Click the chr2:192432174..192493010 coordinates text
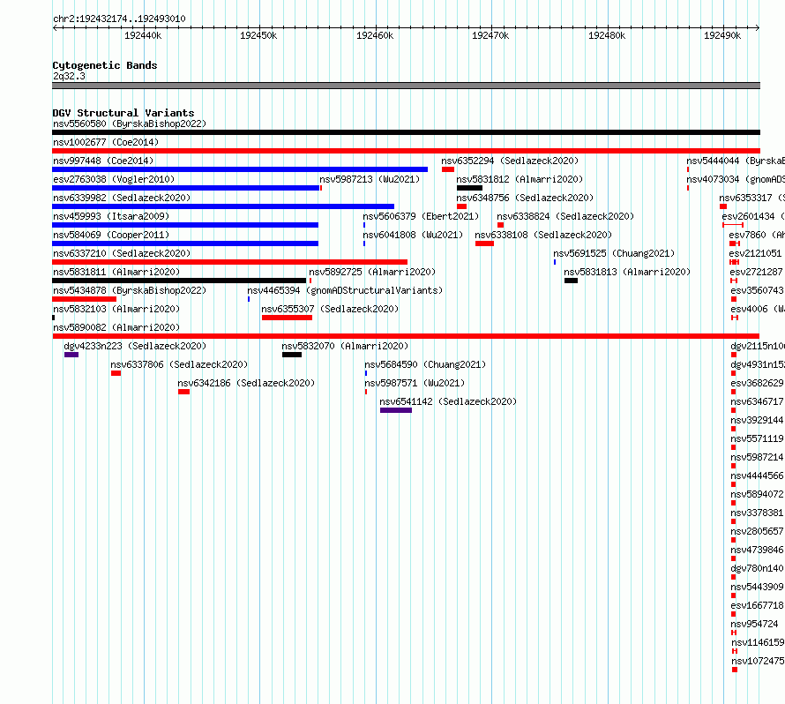 (x=119, y=19)
